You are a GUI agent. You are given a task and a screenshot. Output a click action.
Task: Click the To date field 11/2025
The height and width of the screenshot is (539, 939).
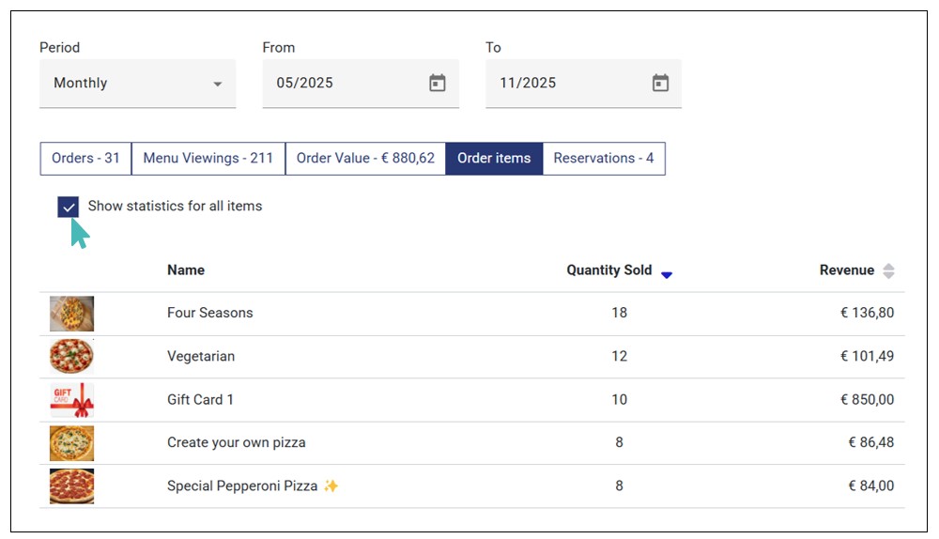tap(561, 84)
